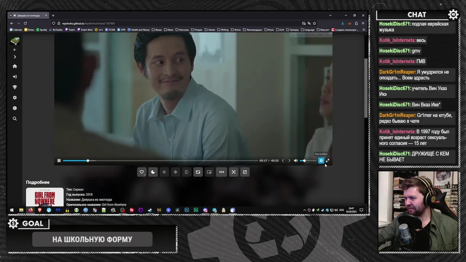Open the RuTracker bookmark
This screenshot has width=466, height=262.
[56, 30]
